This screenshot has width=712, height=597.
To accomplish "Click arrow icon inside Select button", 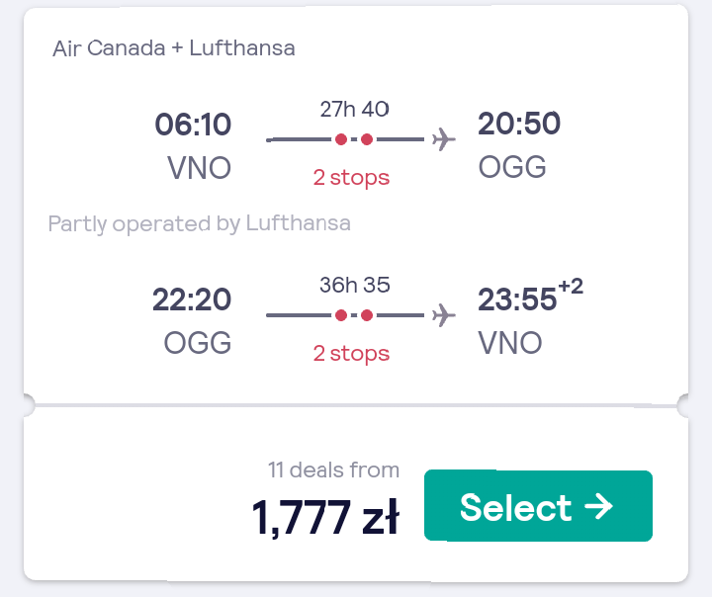I will 598,506.
